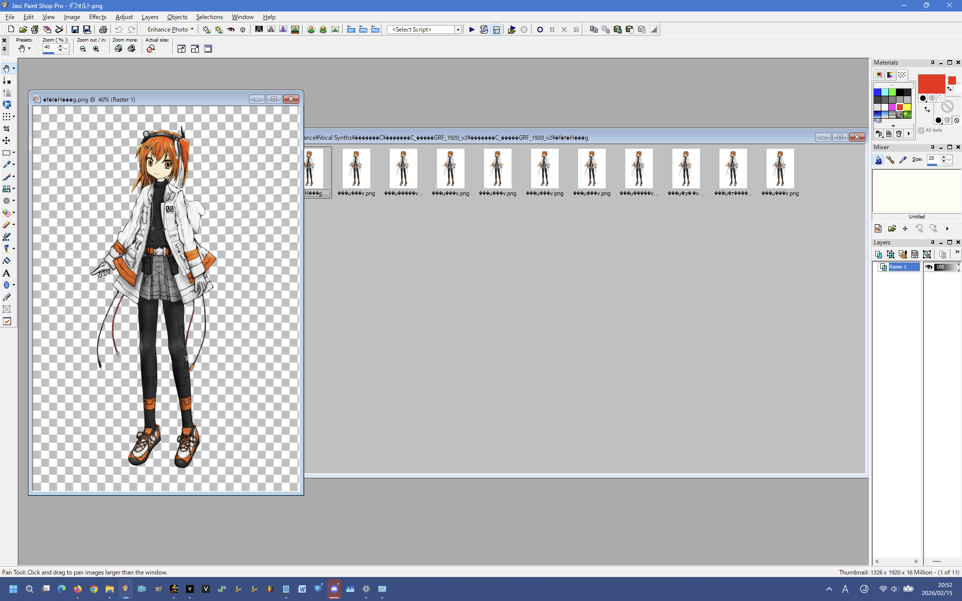
Task: Click the Run Selected Script icon
Action: pyautogui.click(x=471, y=30)
